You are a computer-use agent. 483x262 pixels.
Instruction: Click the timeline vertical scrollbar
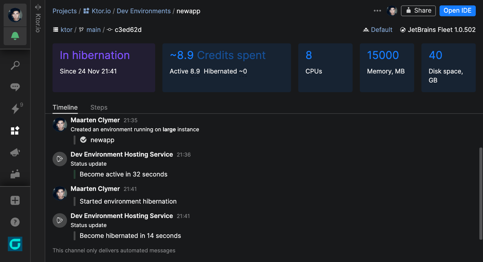pos(481,194)
